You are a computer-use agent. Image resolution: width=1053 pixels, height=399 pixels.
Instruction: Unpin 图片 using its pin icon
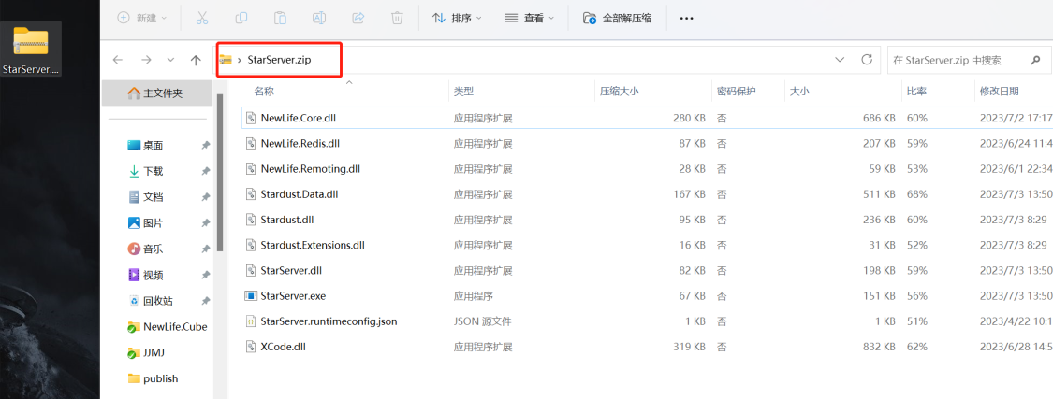click(x=206, y=222)
